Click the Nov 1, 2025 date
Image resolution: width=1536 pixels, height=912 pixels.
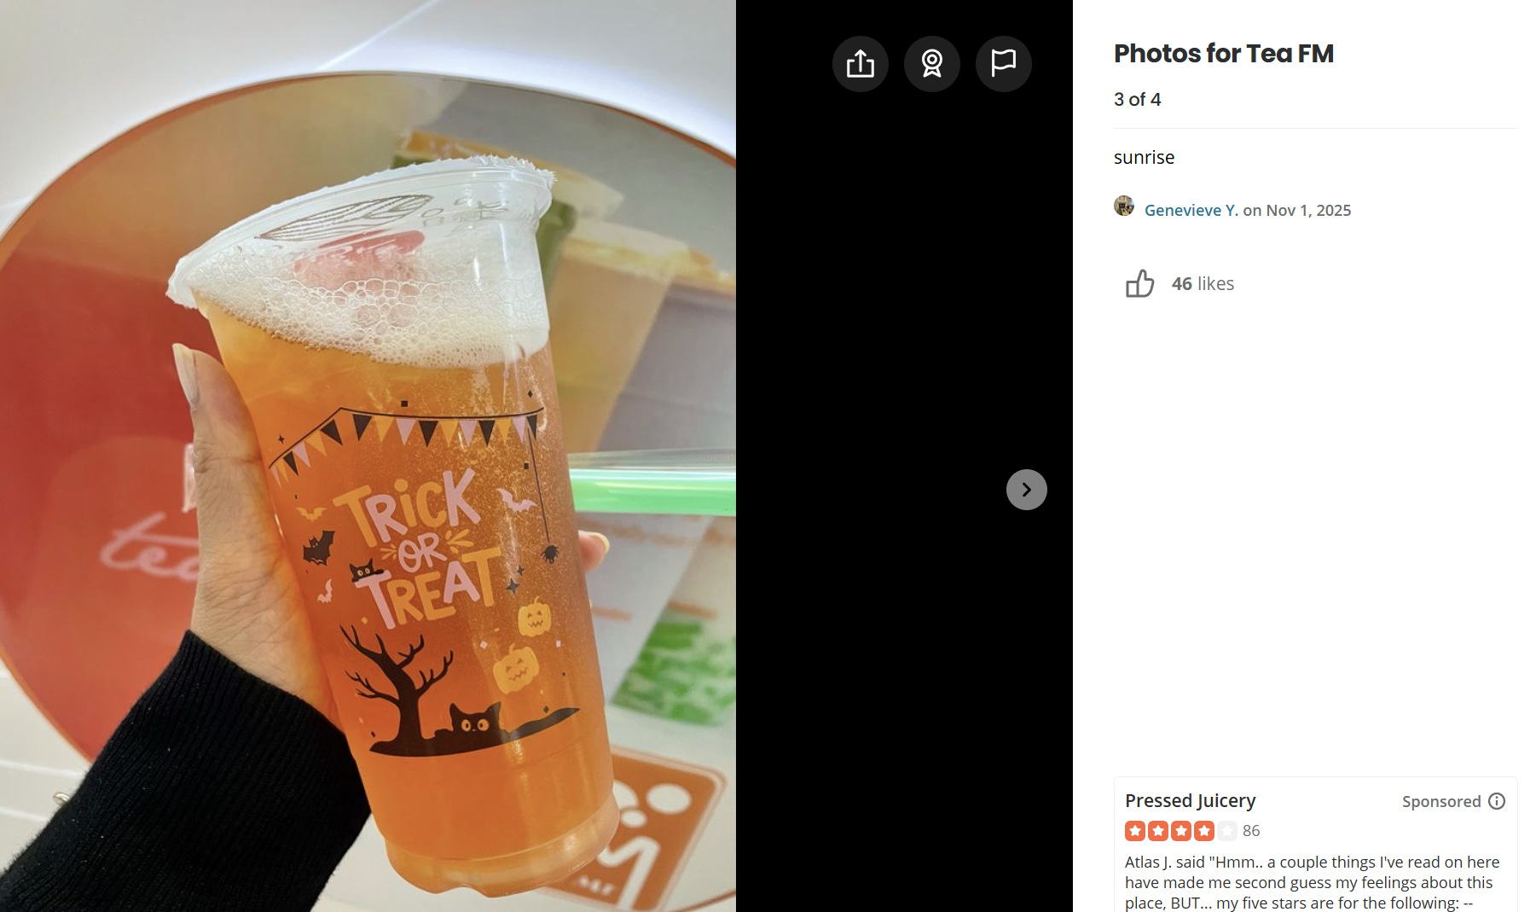tap(1308, 210)
